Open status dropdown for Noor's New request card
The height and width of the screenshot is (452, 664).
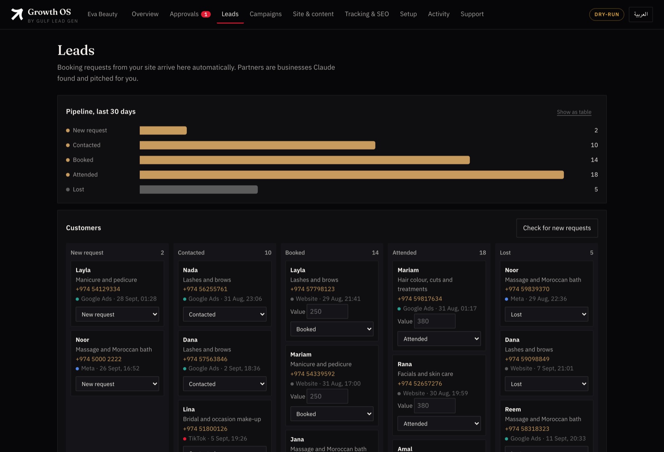point(117,384)
